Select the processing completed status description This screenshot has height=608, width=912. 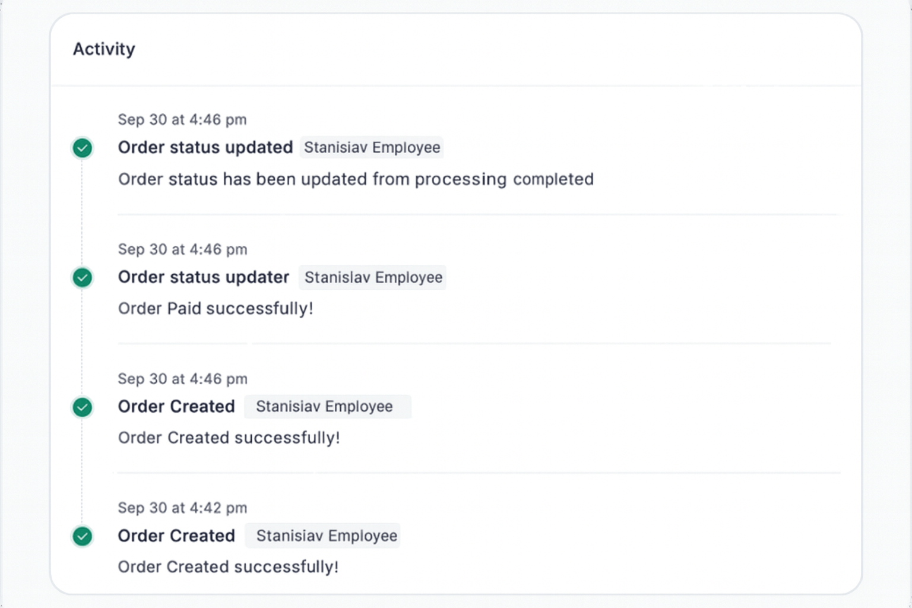(x=356, y=179)
